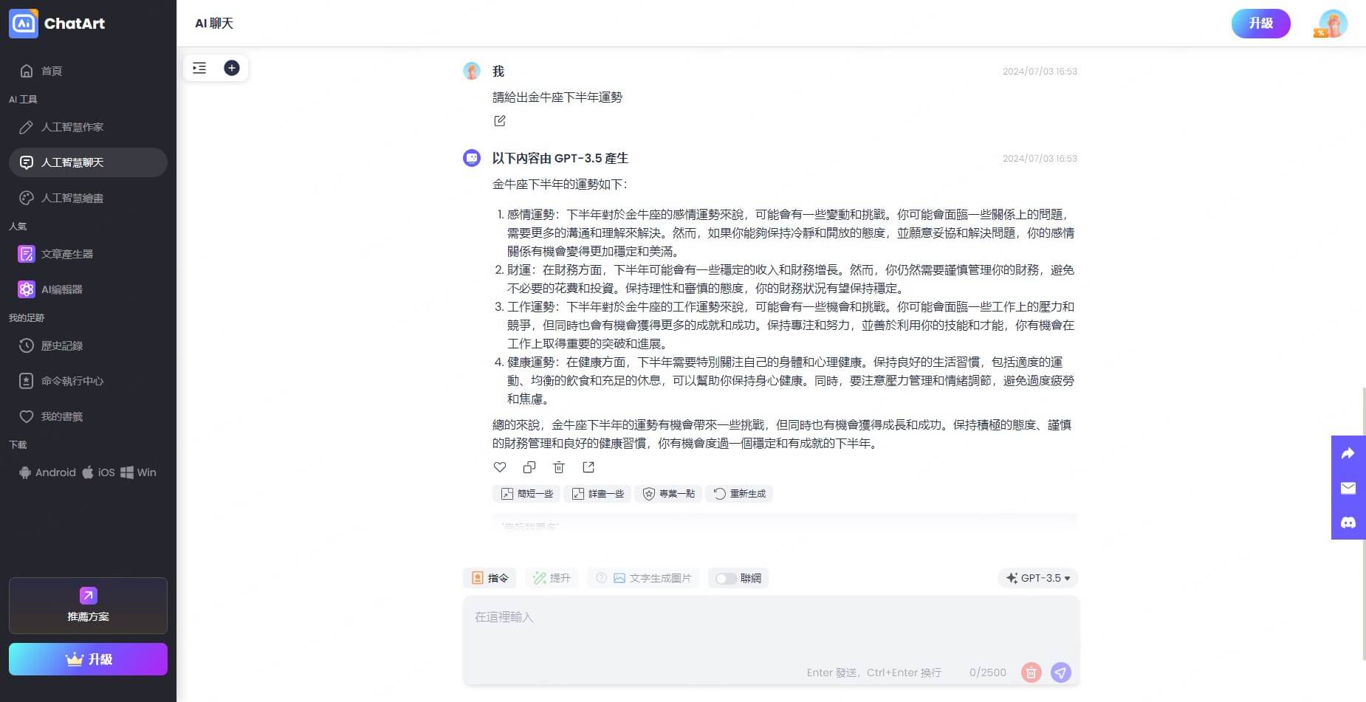Delete the AI response with trash icon

[x=559, y=467]
